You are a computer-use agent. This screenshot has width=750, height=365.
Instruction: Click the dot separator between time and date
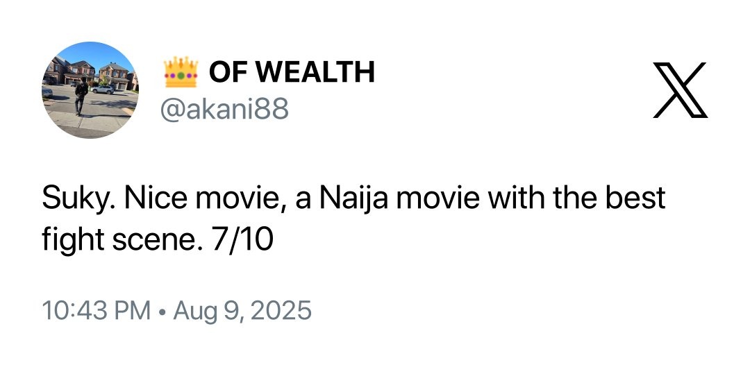(x=160, y=310)
